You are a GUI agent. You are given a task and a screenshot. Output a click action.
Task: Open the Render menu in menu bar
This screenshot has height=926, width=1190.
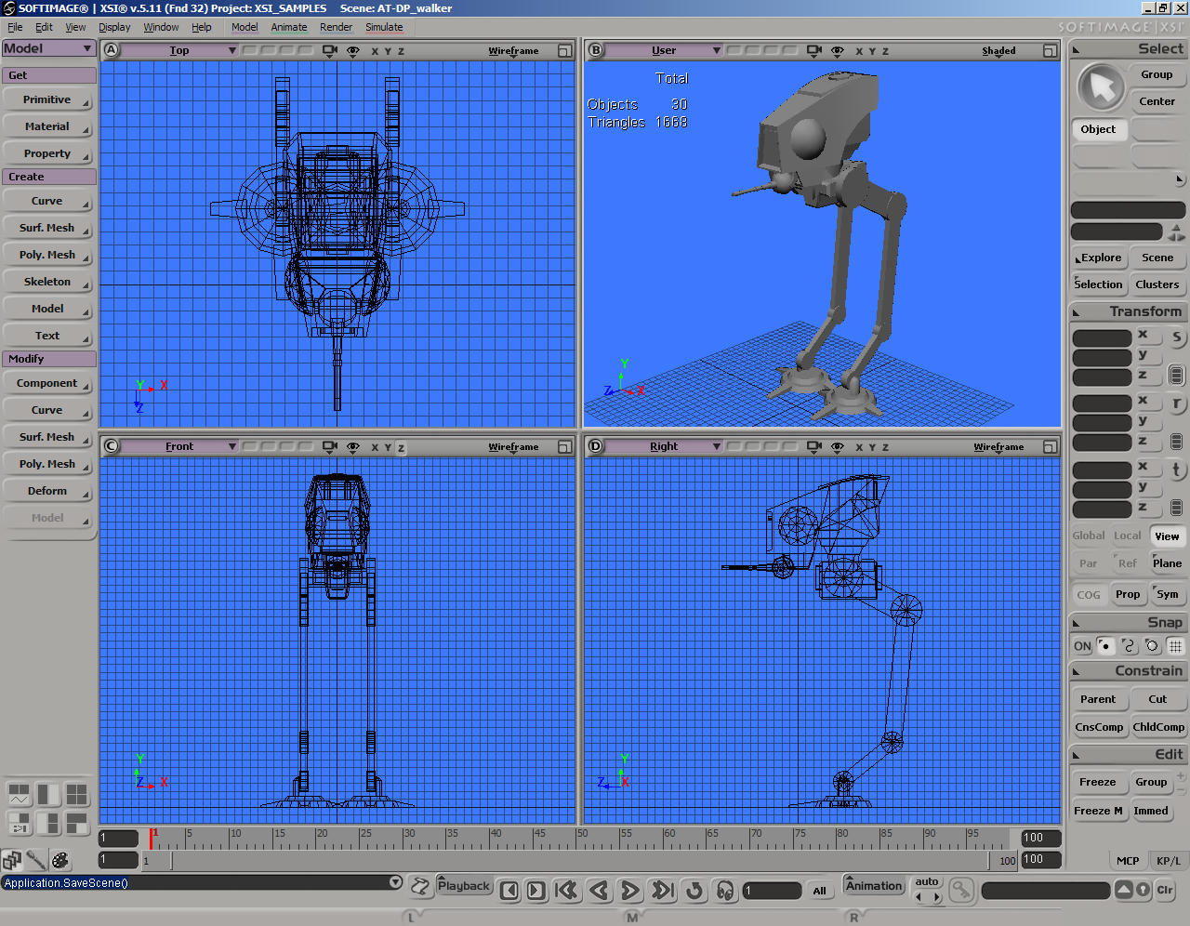click(x=336, y=27)
